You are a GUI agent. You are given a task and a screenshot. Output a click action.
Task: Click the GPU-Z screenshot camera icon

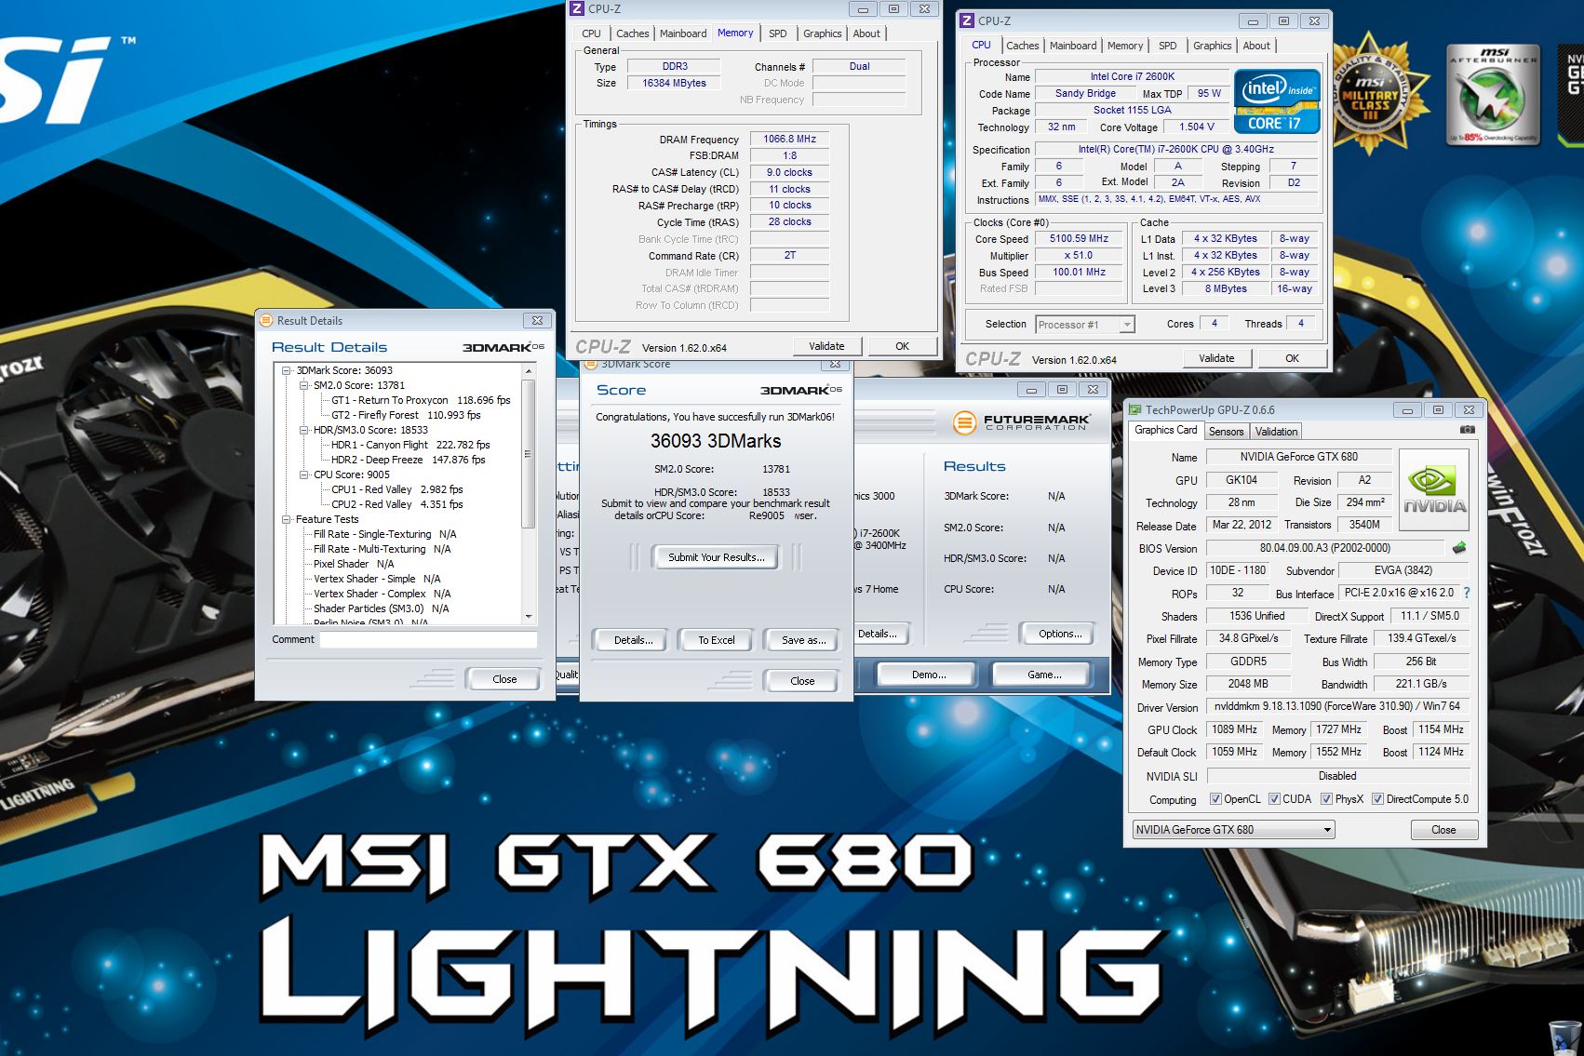click(x=1468, y=430)
